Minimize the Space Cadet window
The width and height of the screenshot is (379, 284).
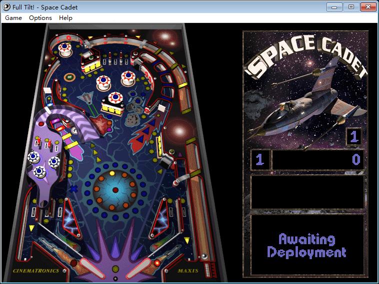tap(334, 7)
